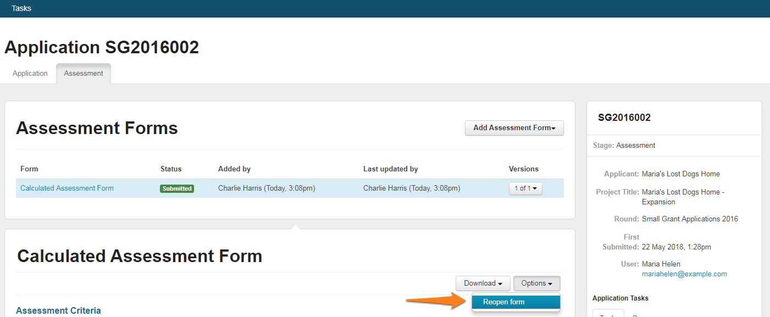Click the Small Grant Applications 2016 round text
Image resolution: width=770 pixels, height=317 pixels.
690,219
